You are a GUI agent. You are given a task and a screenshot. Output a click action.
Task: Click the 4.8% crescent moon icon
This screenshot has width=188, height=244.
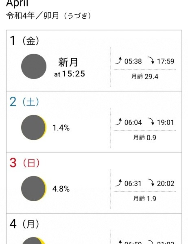[34, 189]
